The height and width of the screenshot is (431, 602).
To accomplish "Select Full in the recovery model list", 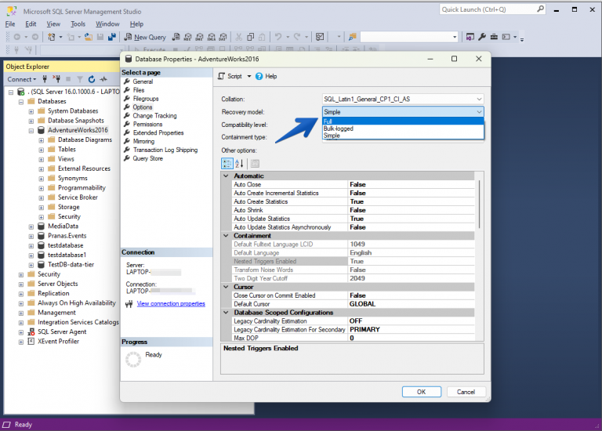I will click(x=403, y=121).
